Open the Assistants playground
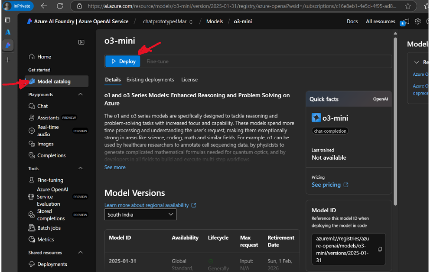This screenshot has height=272, width=429. click(53, 118)
